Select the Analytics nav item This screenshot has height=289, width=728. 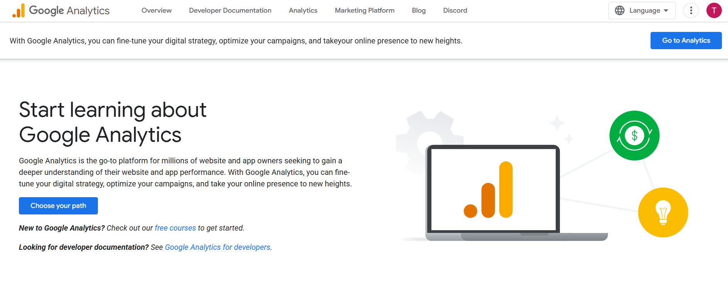tap(303, 10)
